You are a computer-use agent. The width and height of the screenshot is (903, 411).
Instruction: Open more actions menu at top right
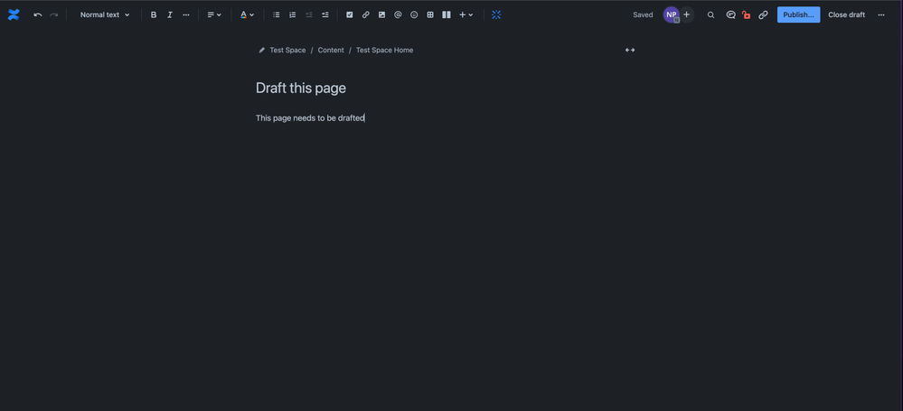pyautogui.click(x=881, y=15)
